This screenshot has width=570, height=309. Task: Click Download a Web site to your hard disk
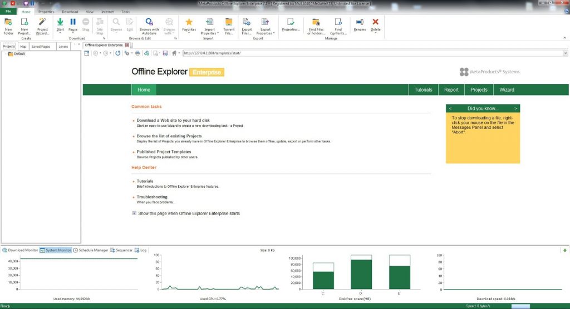(x=173, y=120)
